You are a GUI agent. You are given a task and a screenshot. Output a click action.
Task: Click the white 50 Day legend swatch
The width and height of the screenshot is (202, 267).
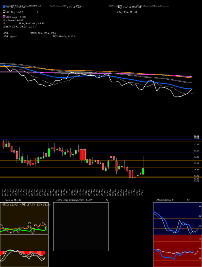[x=4, y=12]
